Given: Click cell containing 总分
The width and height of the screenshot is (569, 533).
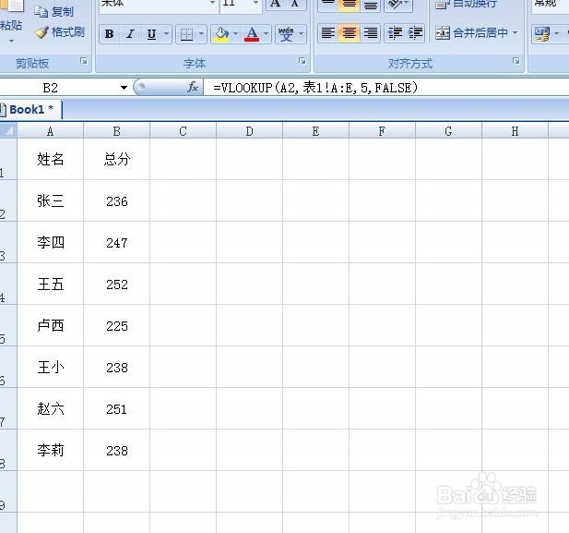Looking at the screenshot, I should click(x=117, y=159).
